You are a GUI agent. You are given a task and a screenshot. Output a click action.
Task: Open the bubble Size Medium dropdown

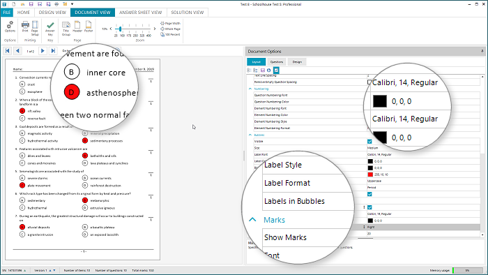click(423, 148)
